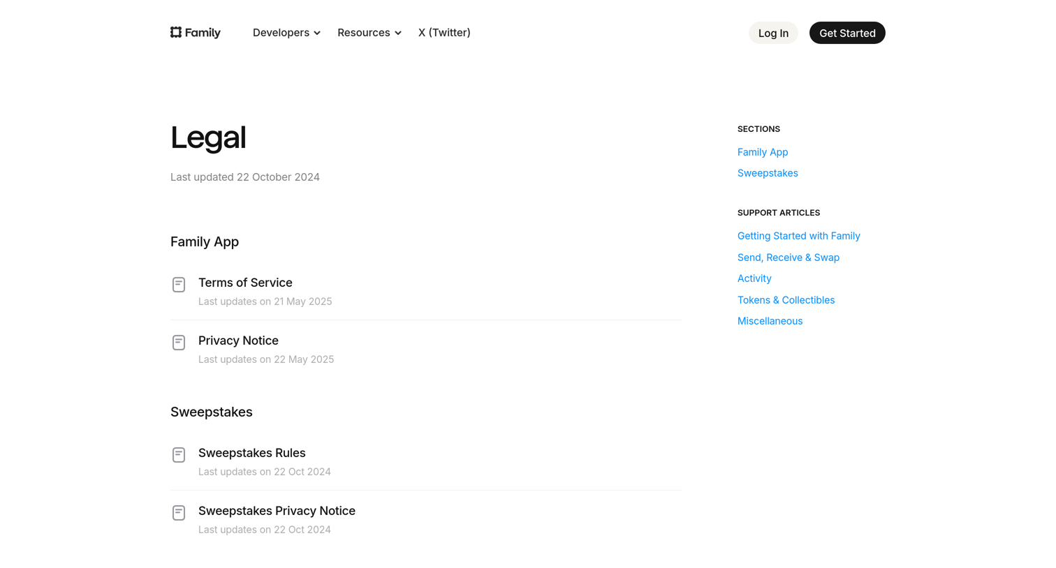The image size is (1056, 568).
Task: Open the Activity support article
Action: [x=754, y=278]
